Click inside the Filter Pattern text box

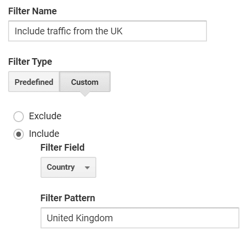pos(140,218)
